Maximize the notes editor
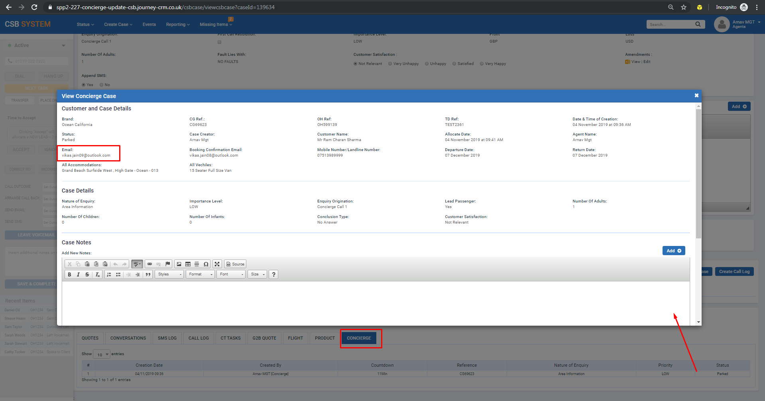 [x=217, y=264]
